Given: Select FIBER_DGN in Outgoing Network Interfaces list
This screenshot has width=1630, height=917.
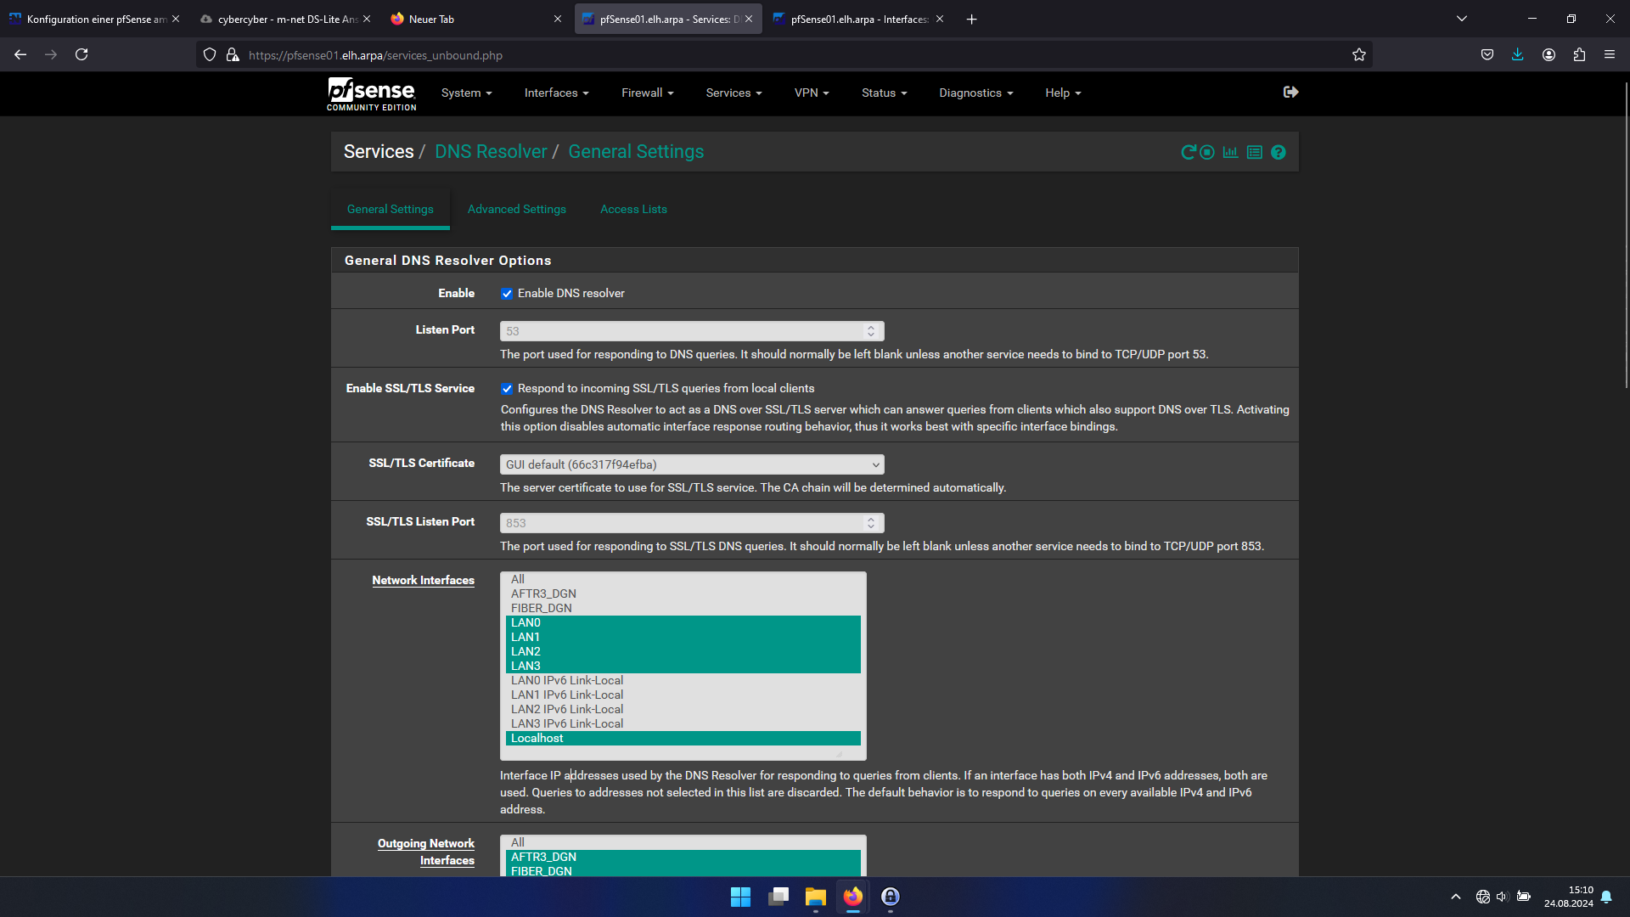Looking at the screenshot, I should coord(683,871).
